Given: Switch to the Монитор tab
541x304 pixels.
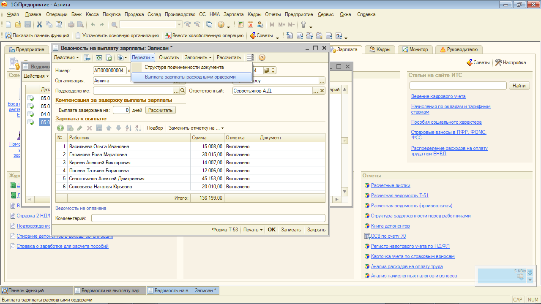Looking at the screenshot, I should coord(415,49).
